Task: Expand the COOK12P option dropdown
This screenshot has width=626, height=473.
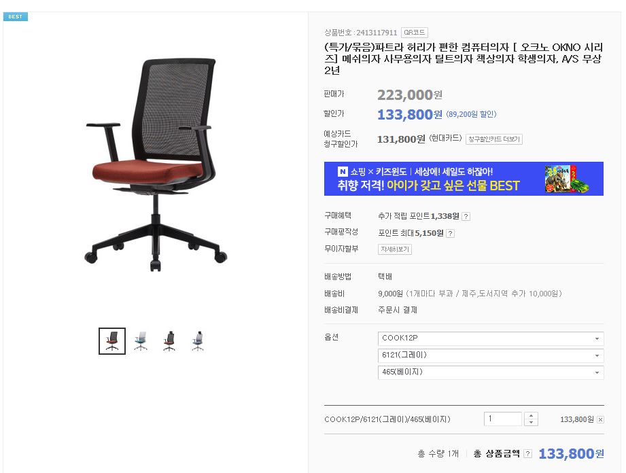Action: (491, 338)
